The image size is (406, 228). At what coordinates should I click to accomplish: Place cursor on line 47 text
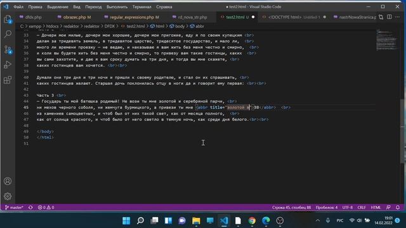[x=152, y=120]
